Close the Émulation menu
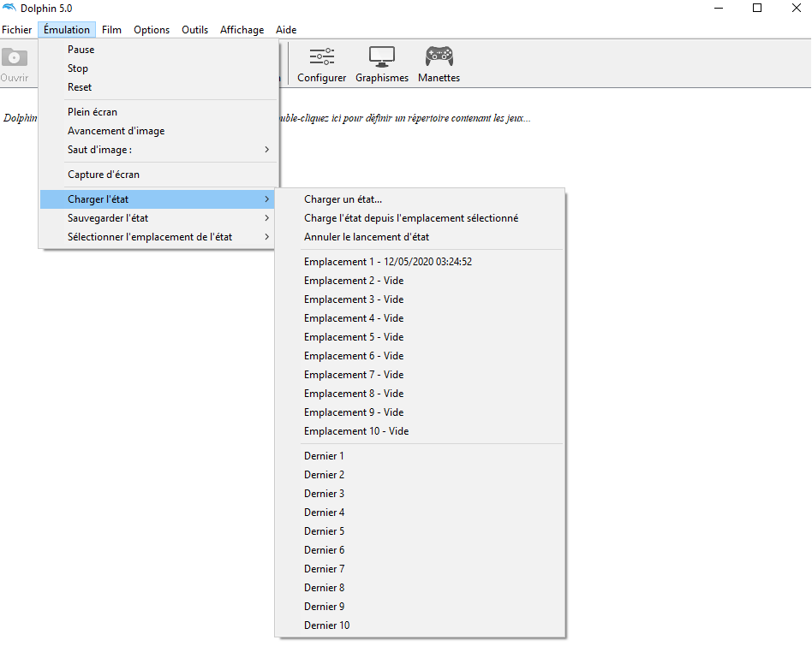 (x=67, y=29)
